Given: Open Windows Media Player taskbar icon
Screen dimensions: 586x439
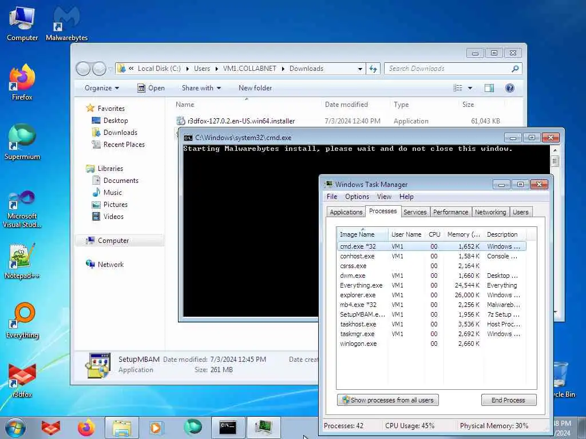Looking at the screenshot, I should point(156,428).
